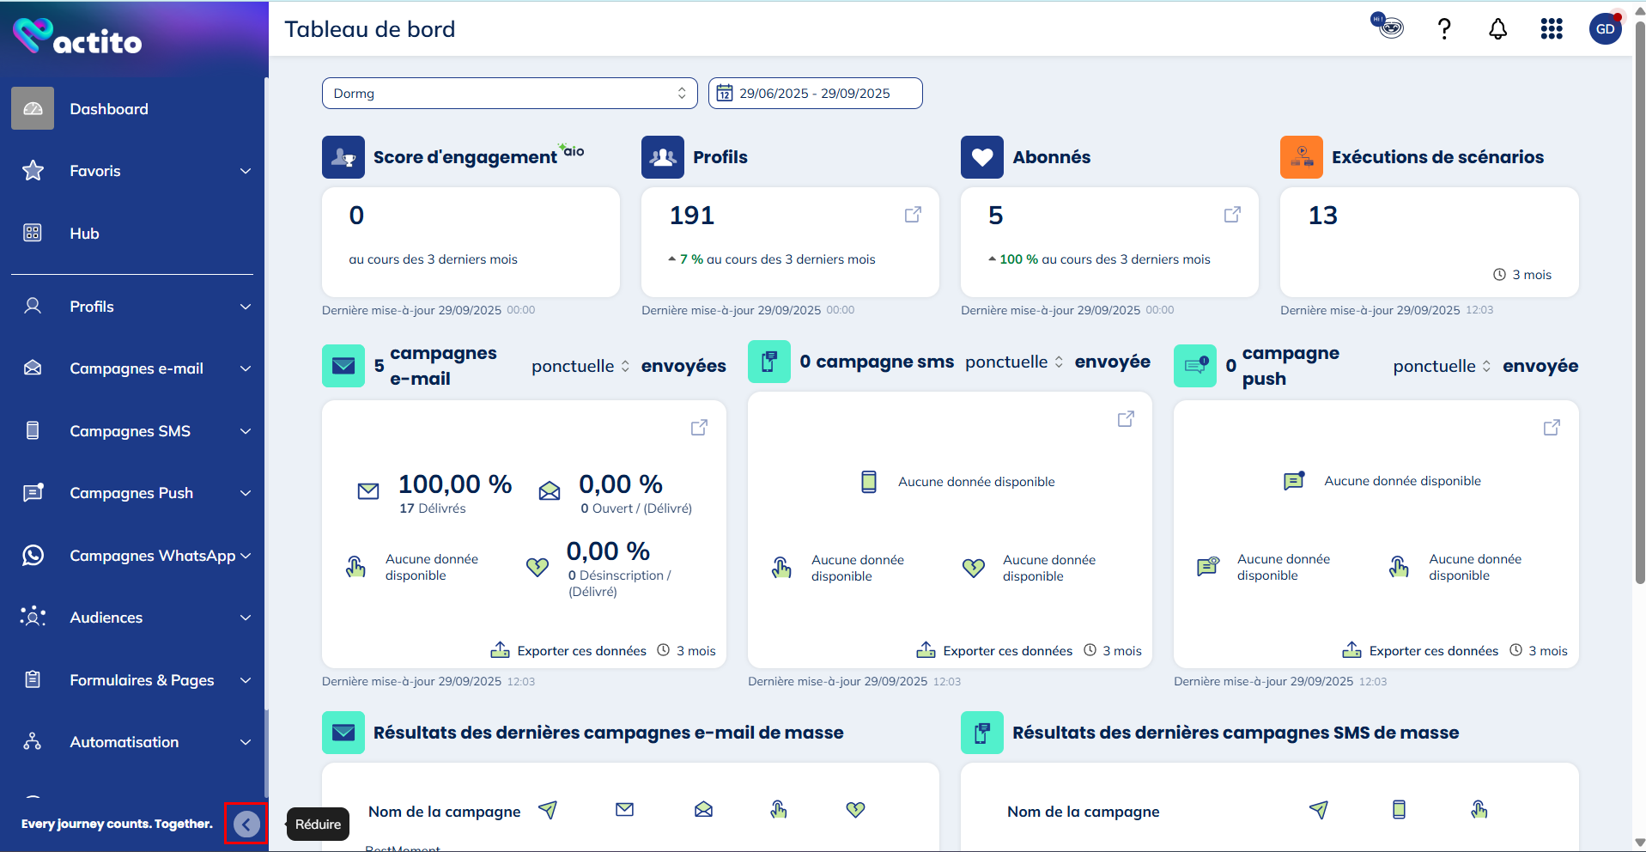Expand the Campagnes e-mail sidebar menu
Viewport: 1646px width, 852px height.
click(137, 368)
